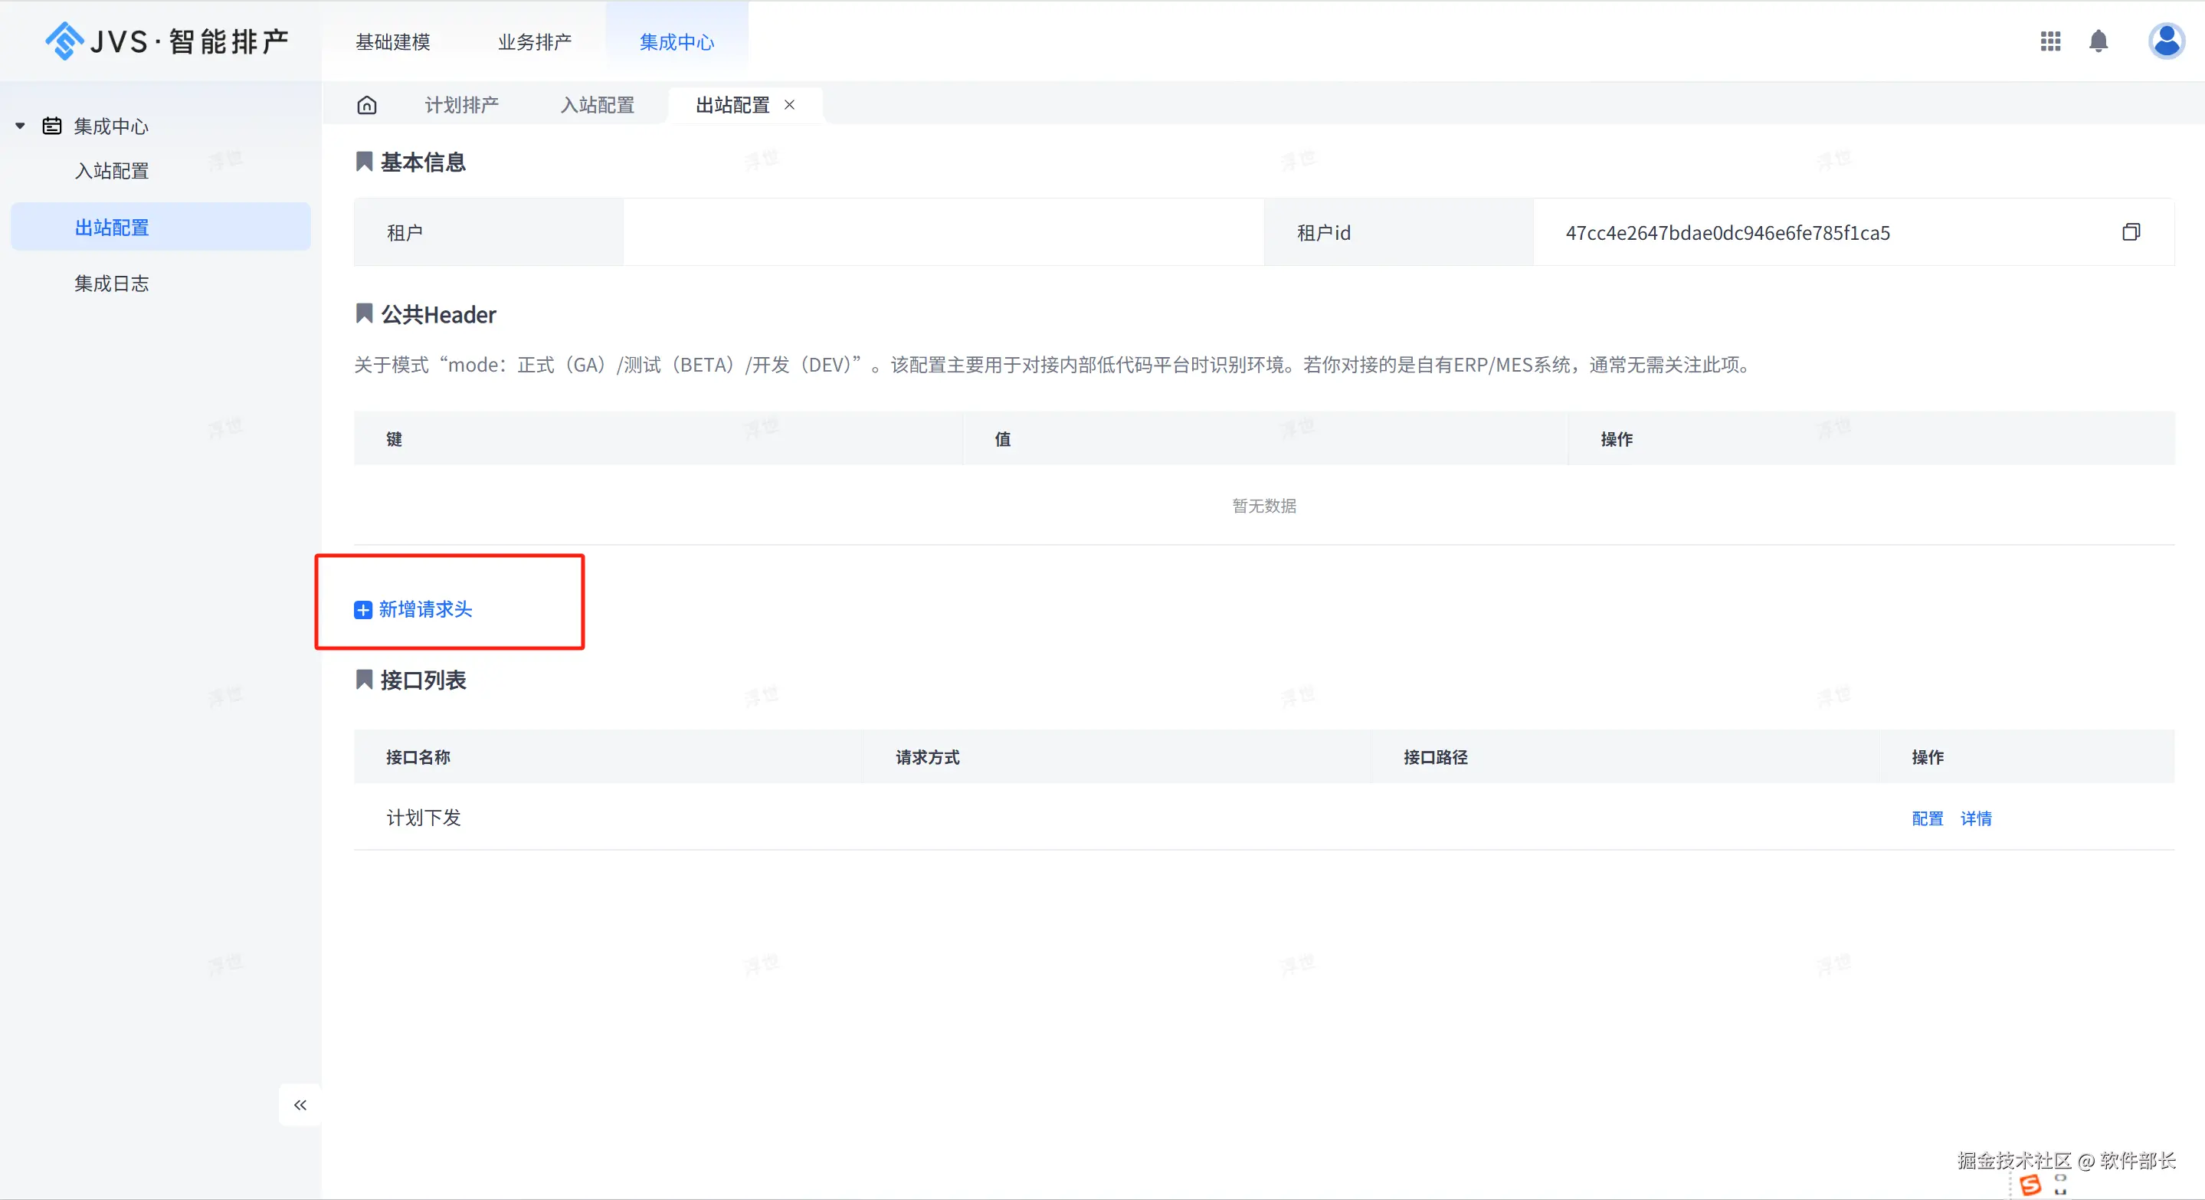This screenshot has height=1200, width=2205.
Task: Select 入站配置 in sidebar
Action: tap(112, 171)
